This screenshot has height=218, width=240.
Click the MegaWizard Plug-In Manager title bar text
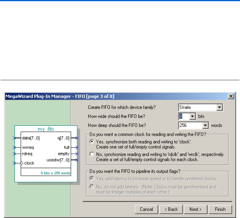coord(60,96)
